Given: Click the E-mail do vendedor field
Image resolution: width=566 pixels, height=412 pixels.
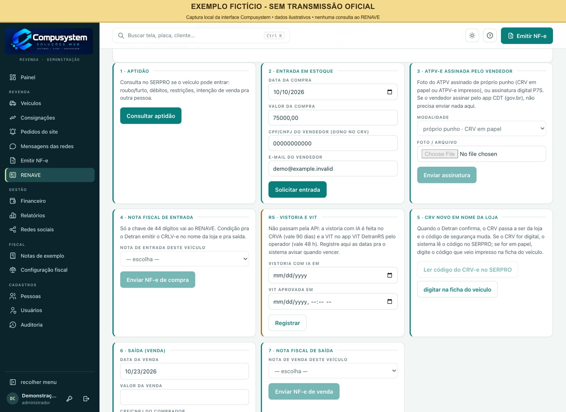Looking at the screenshot, I should 333,168.
